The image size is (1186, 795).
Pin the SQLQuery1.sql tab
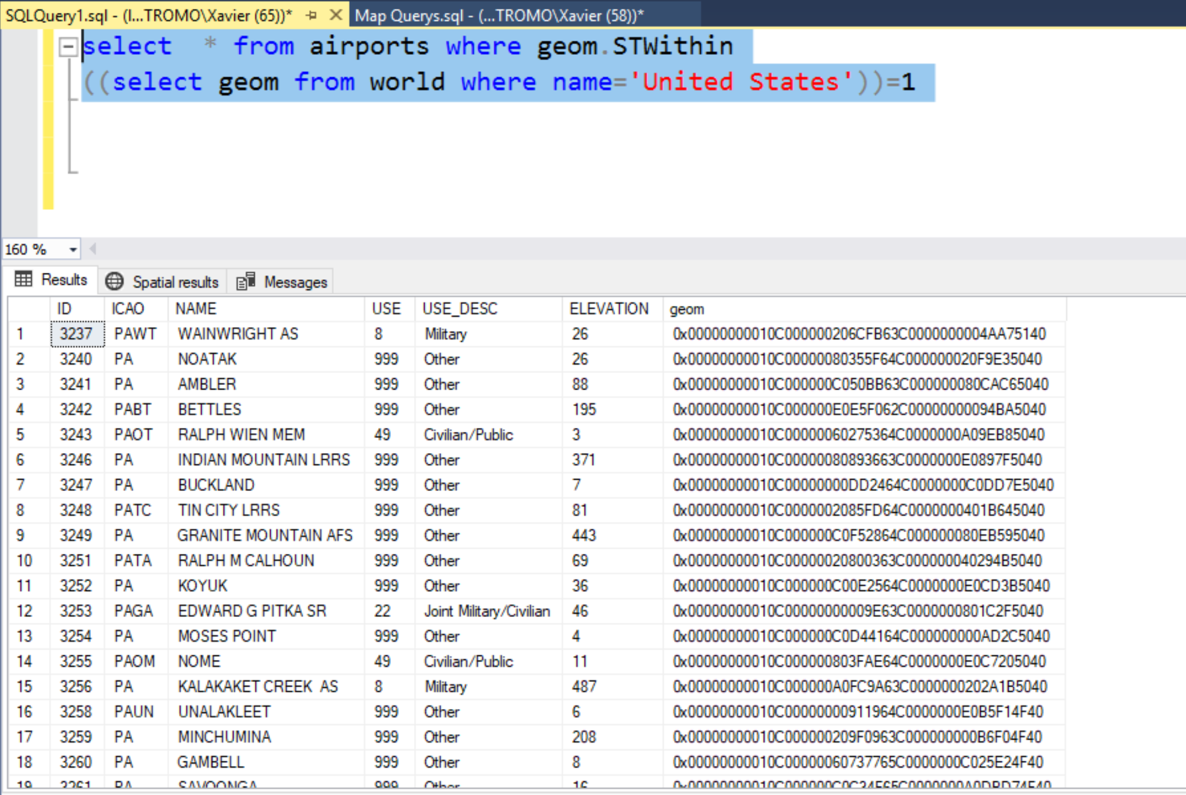pyautogui.click(x=311, y=15)
